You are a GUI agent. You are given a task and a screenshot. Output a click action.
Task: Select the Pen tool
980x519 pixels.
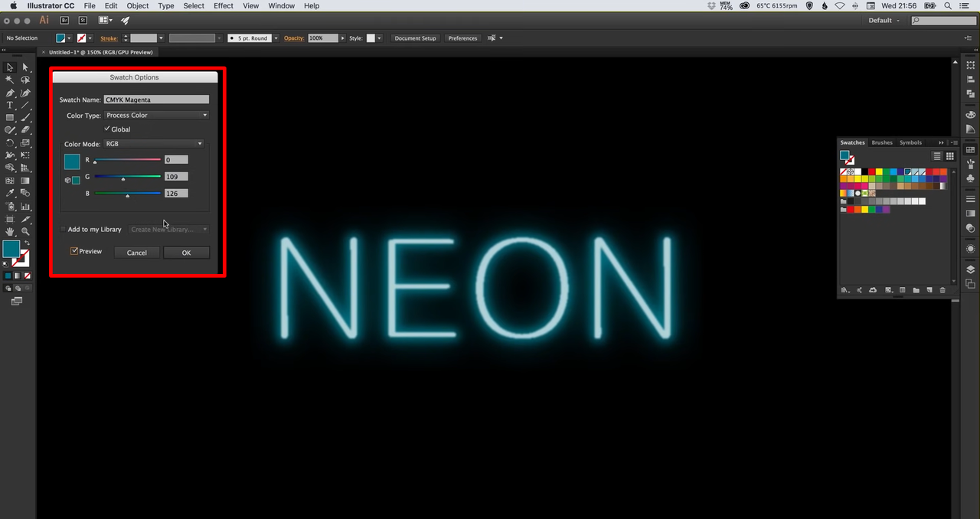[x=10, y=93]
